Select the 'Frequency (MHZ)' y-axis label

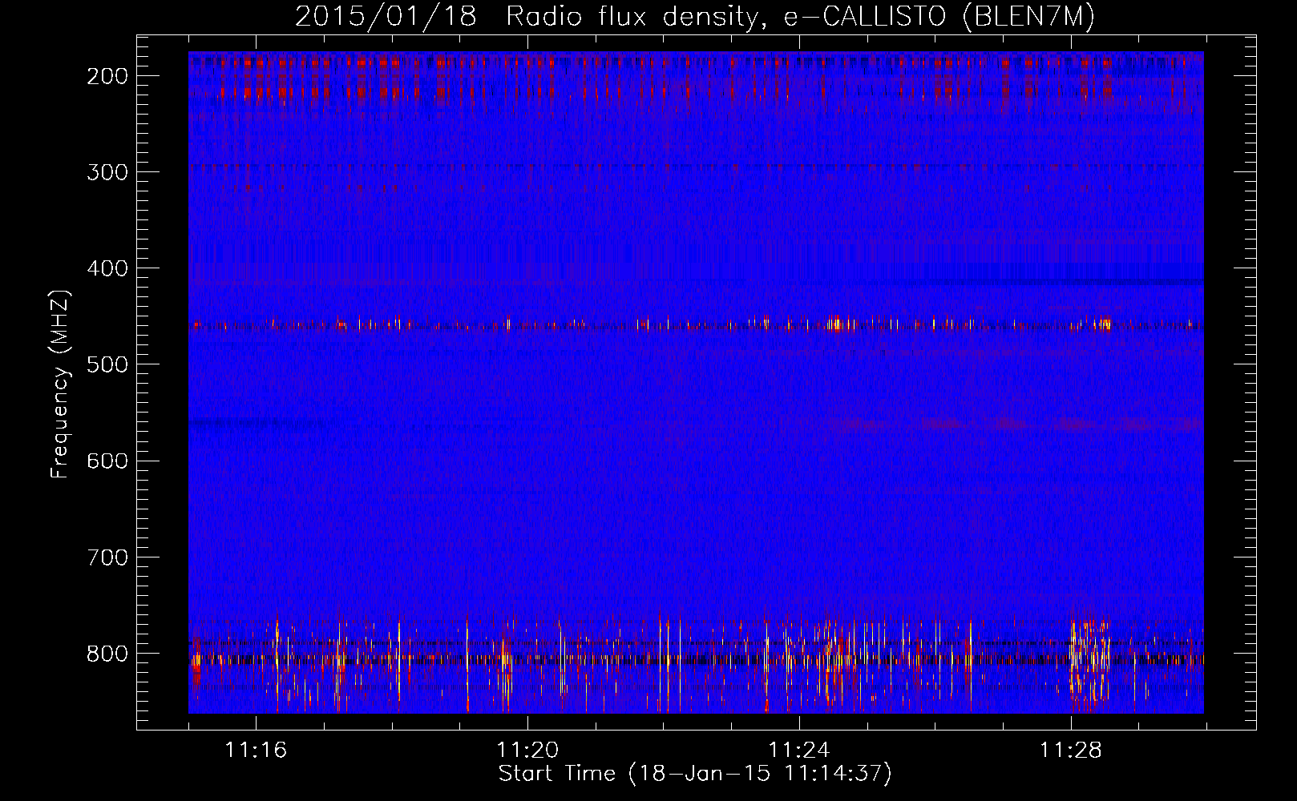[x=60, y=384]
